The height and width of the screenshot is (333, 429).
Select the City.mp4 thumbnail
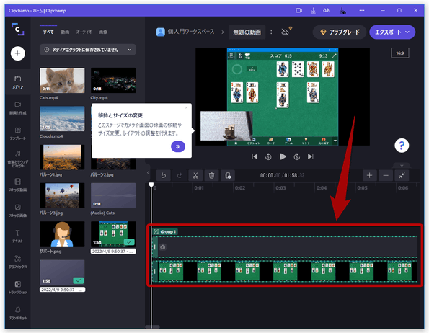113,81
